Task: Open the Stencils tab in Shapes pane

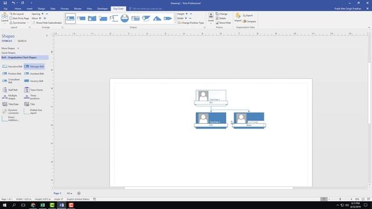Action: 6,41
